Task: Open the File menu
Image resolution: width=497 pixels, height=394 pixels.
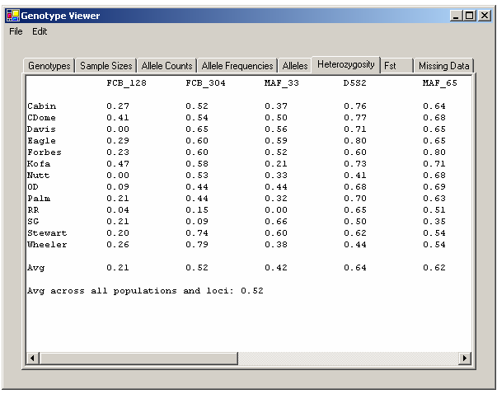Action: [16, 31]
